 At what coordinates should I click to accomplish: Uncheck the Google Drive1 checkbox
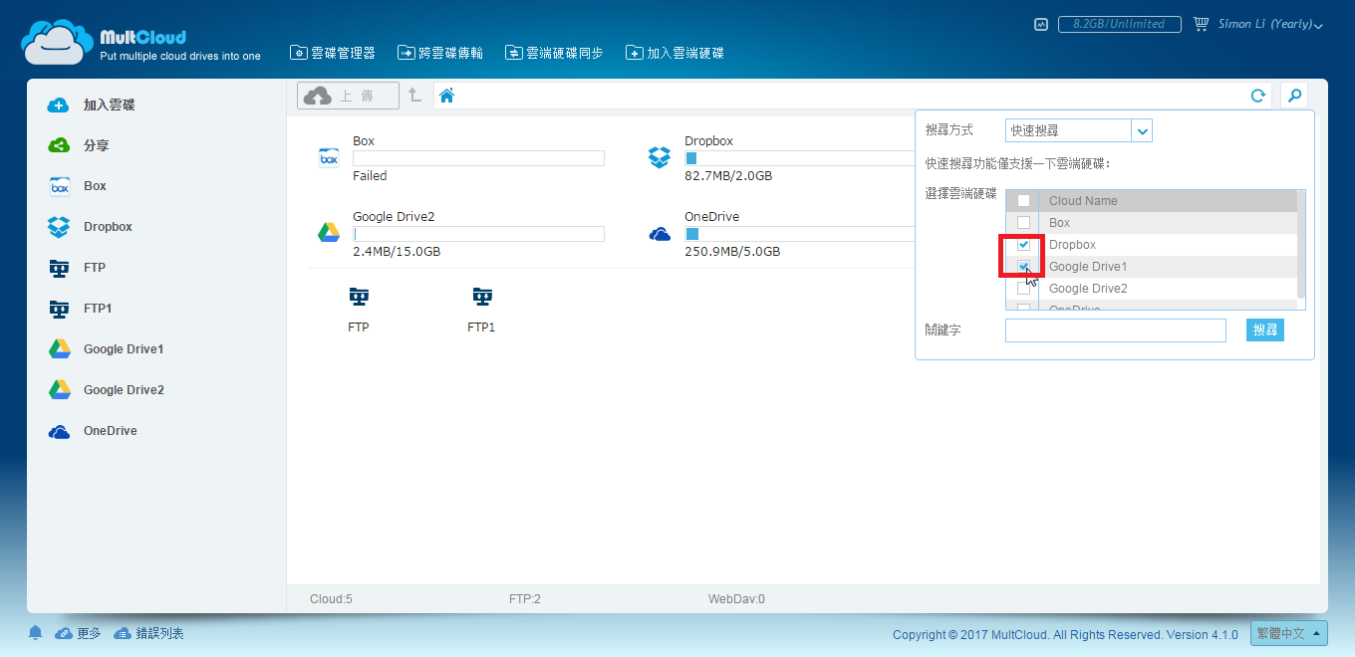(1023, 267)
